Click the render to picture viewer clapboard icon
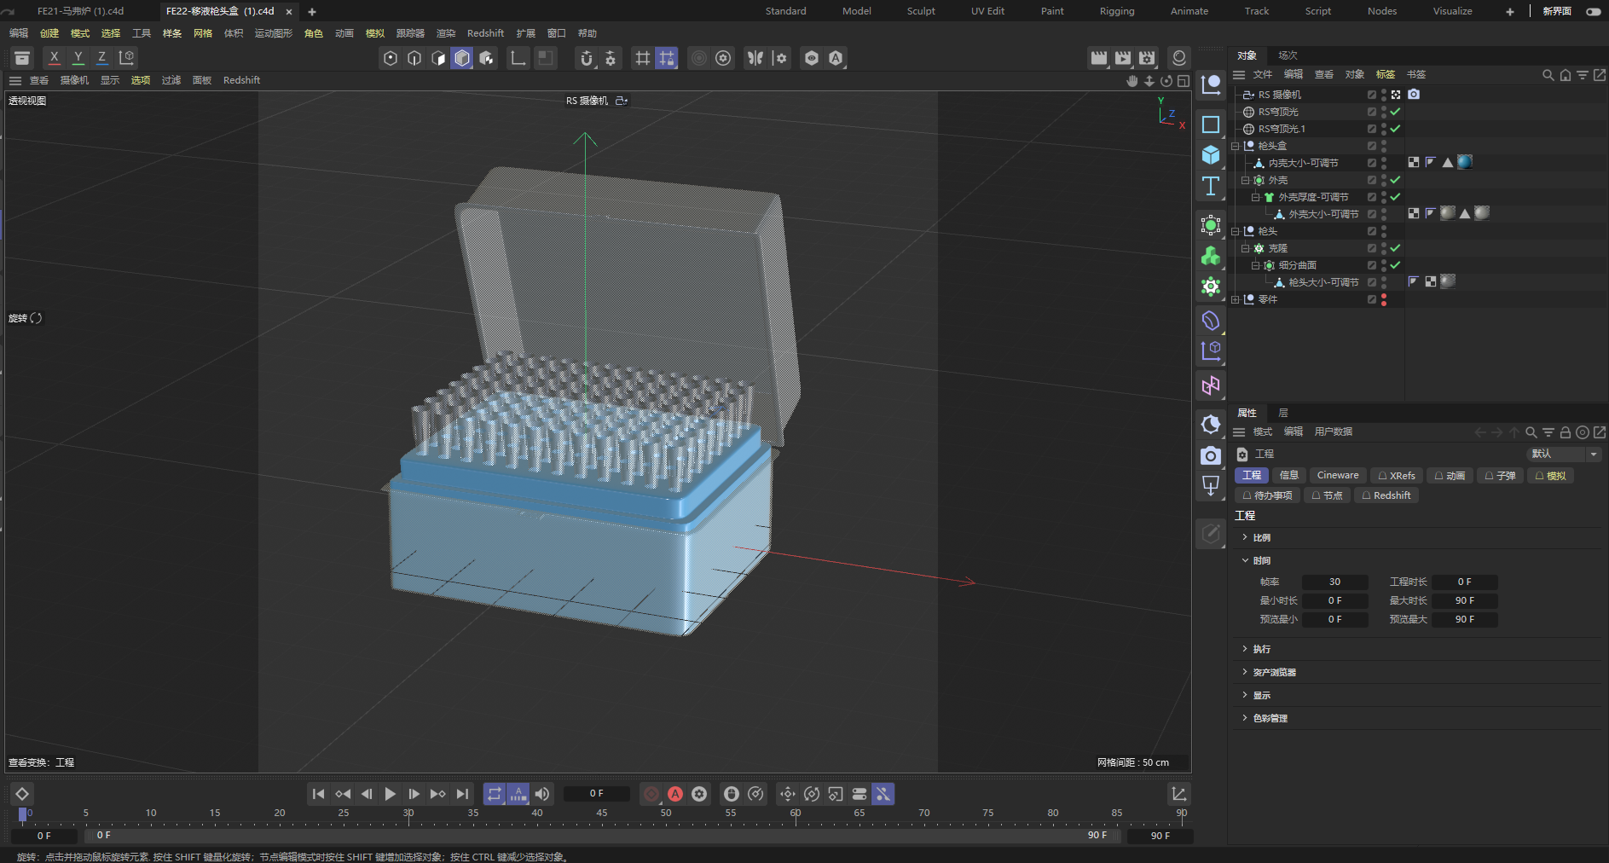Screen dimensions: 1609x863 [x=1123, y=58]
